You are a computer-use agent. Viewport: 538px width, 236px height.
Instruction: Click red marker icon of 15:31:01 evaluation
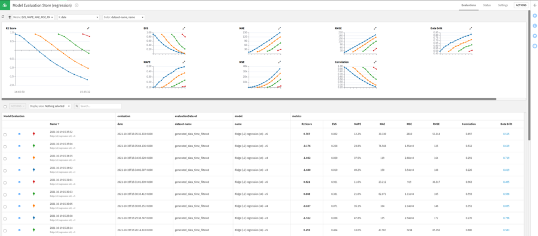tap(33, 182)
